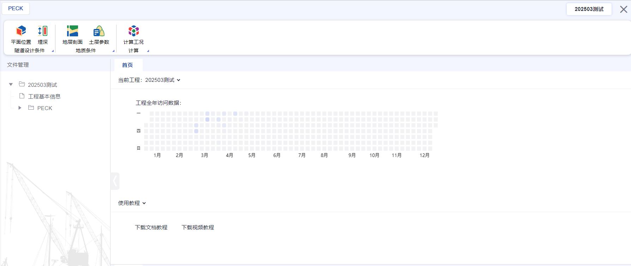Open the 地层剖面 stratum section tool
The image size is (631, 266).
point(72,35)
